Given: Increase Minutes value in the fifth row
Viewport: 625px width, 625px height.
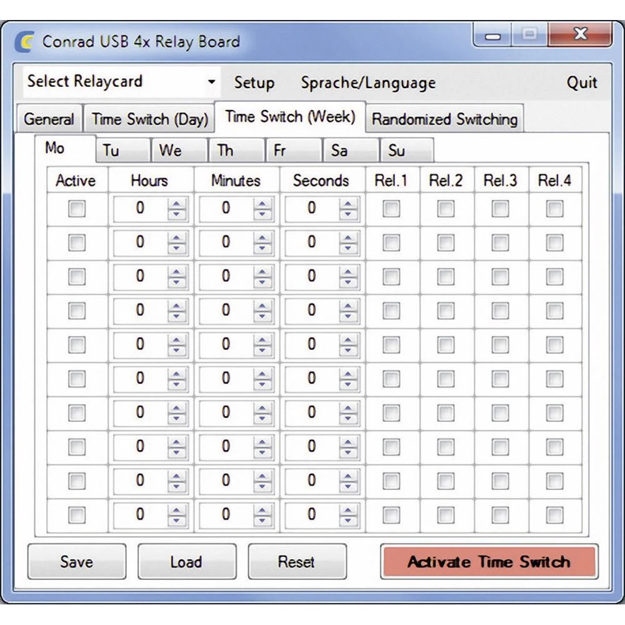Looking at the screenshot, I should tap(263, 340).
